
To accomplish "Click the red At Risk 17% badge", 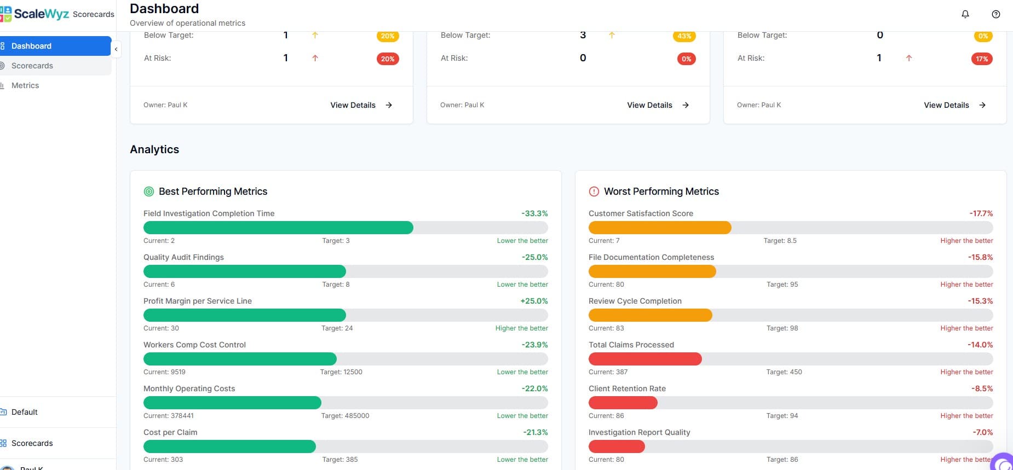I will [982, 59].
